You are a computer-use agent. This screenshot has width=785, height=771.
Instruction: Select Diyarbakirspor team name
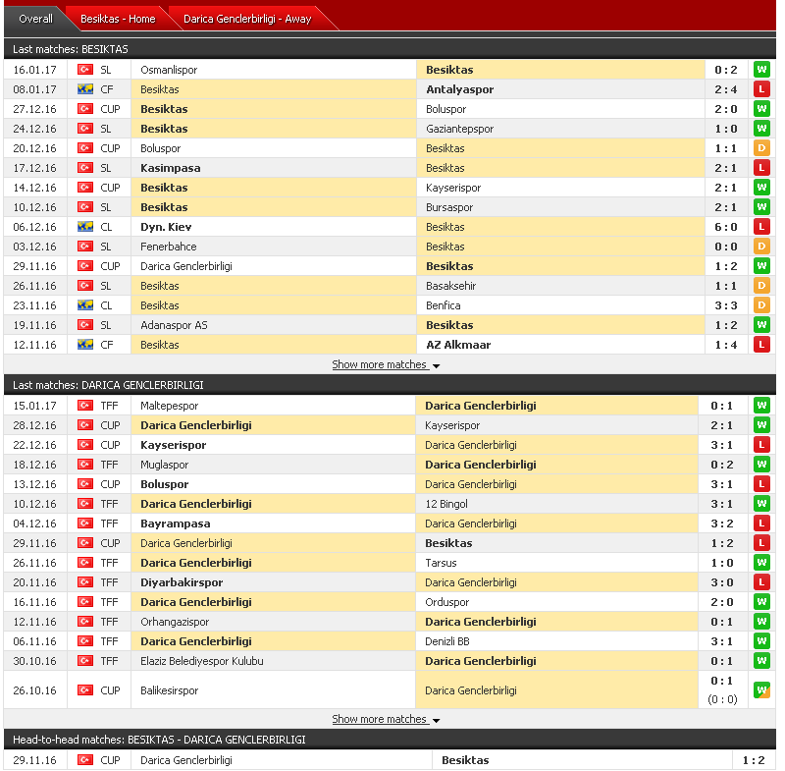coord(182,583)
